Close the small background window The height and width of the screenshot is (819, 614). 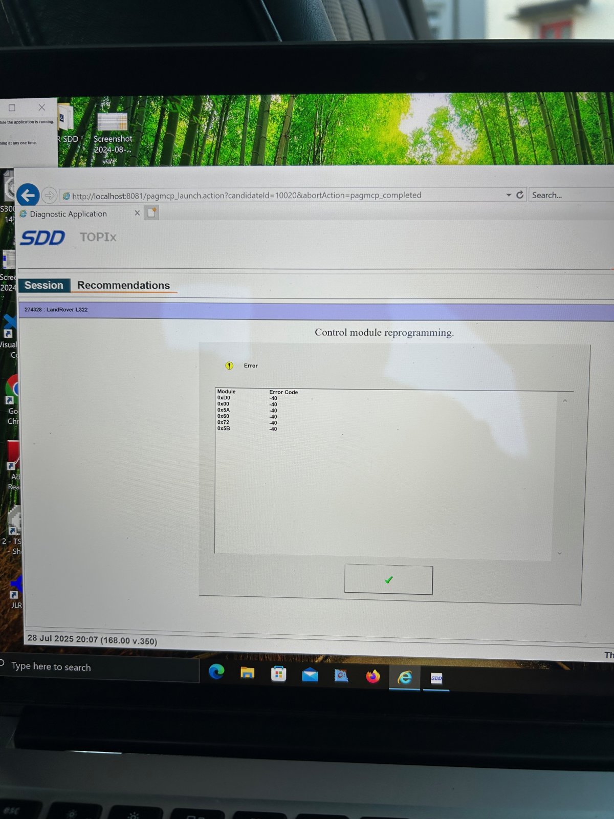point(42,107)
